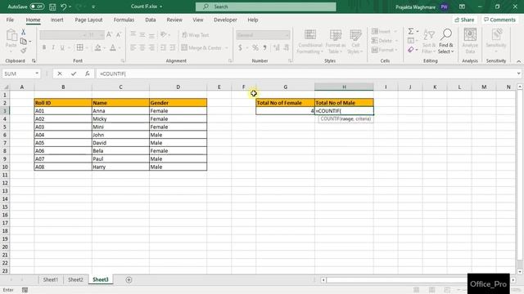Click cell containing Anna
The image size is (524, 294).
pyautogui.click(x=120, y=111)
